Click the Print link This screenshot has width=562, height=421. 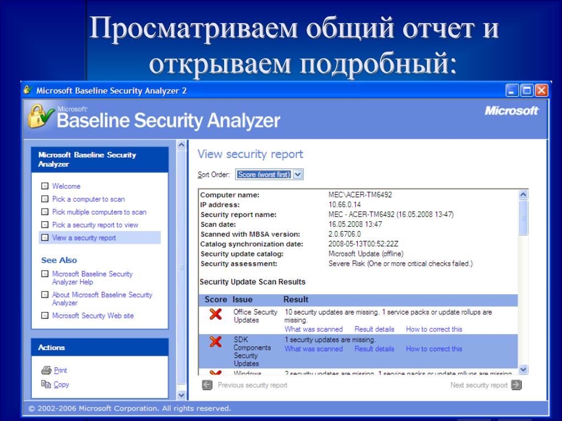tap(60, 370)
